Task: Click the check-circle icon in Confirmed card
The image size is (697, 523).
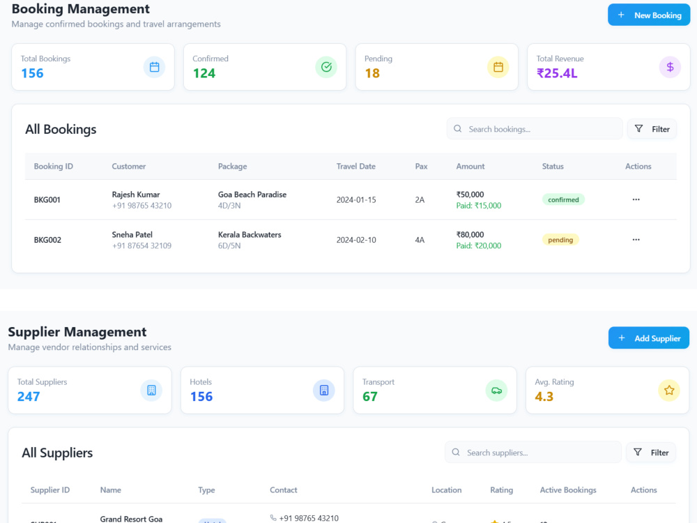Action: (326, 67)
